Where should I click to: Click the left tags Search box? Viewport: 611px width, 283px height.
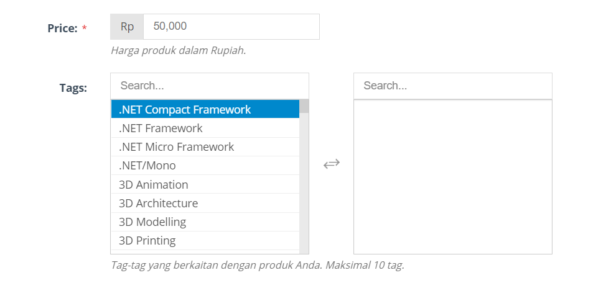click(210, 86)
